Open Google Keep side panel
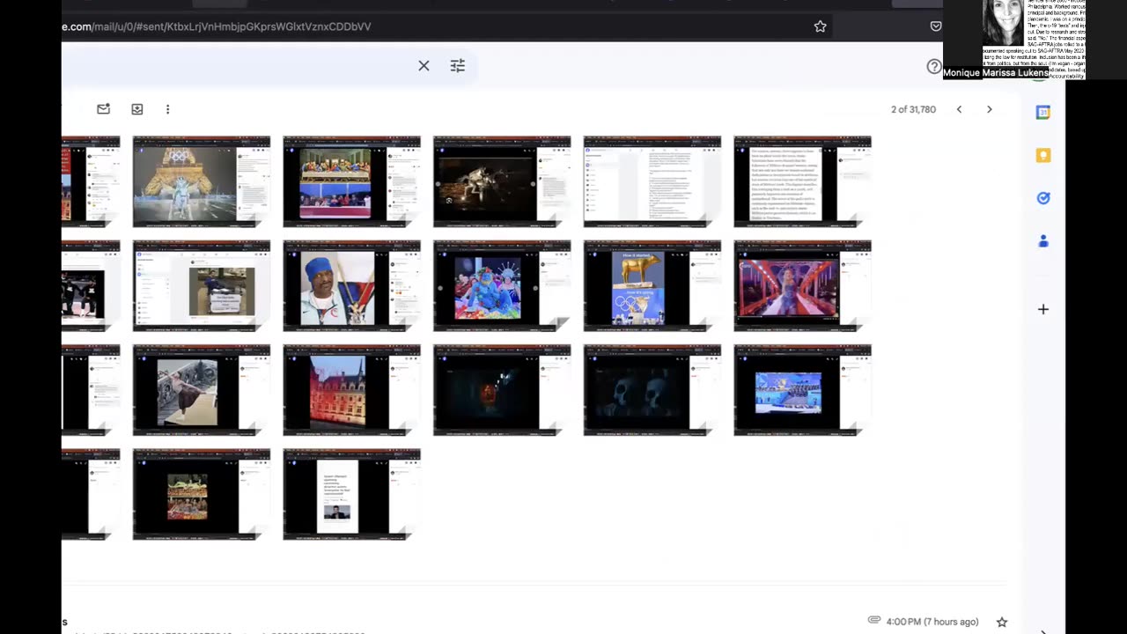 point(1043,155)
